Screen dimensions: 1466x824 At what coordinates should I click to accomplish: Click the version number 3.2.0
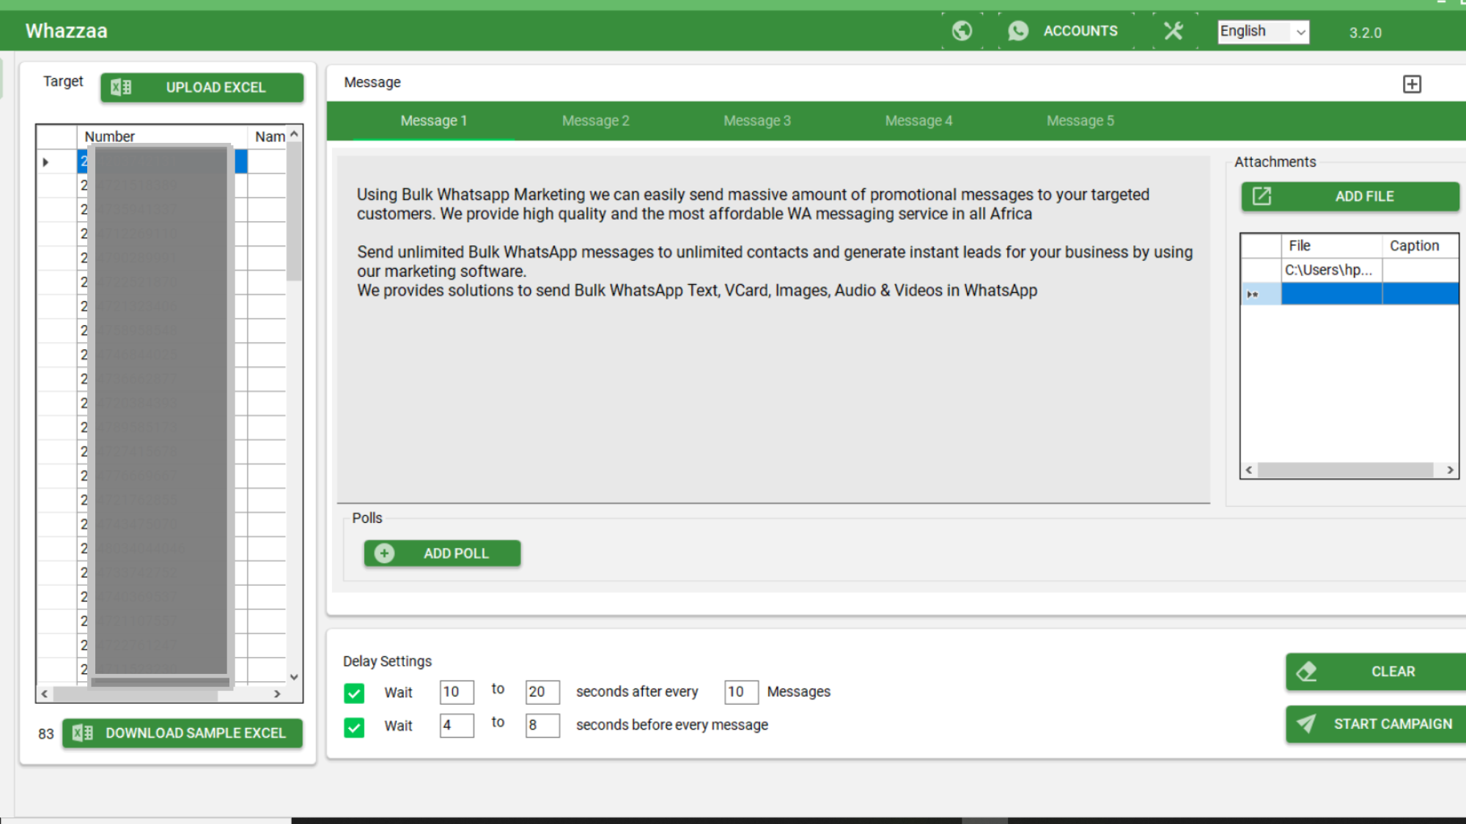[1365, 33]
